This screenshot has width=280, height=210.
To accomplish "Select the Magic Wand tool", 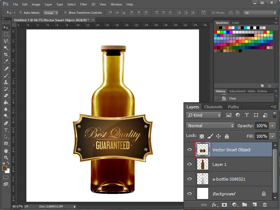I will tap(6, 48).
